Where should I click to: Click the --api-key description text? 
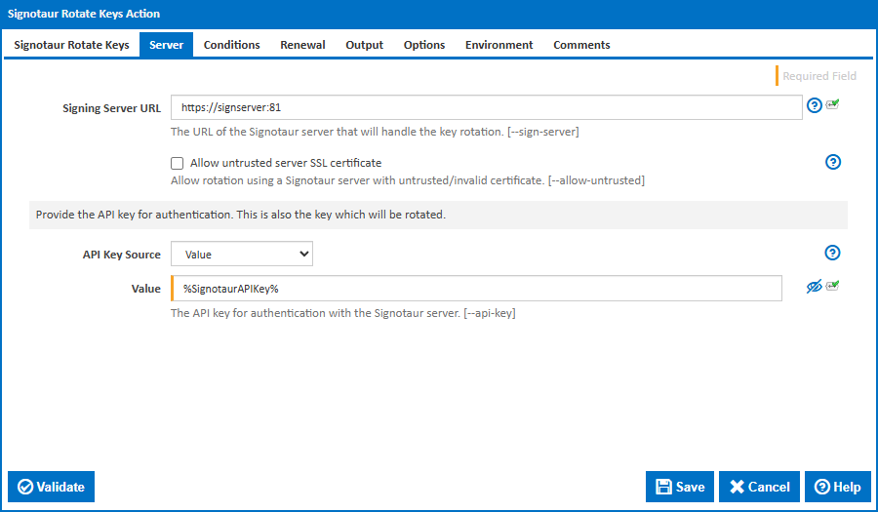coord(343,313)
